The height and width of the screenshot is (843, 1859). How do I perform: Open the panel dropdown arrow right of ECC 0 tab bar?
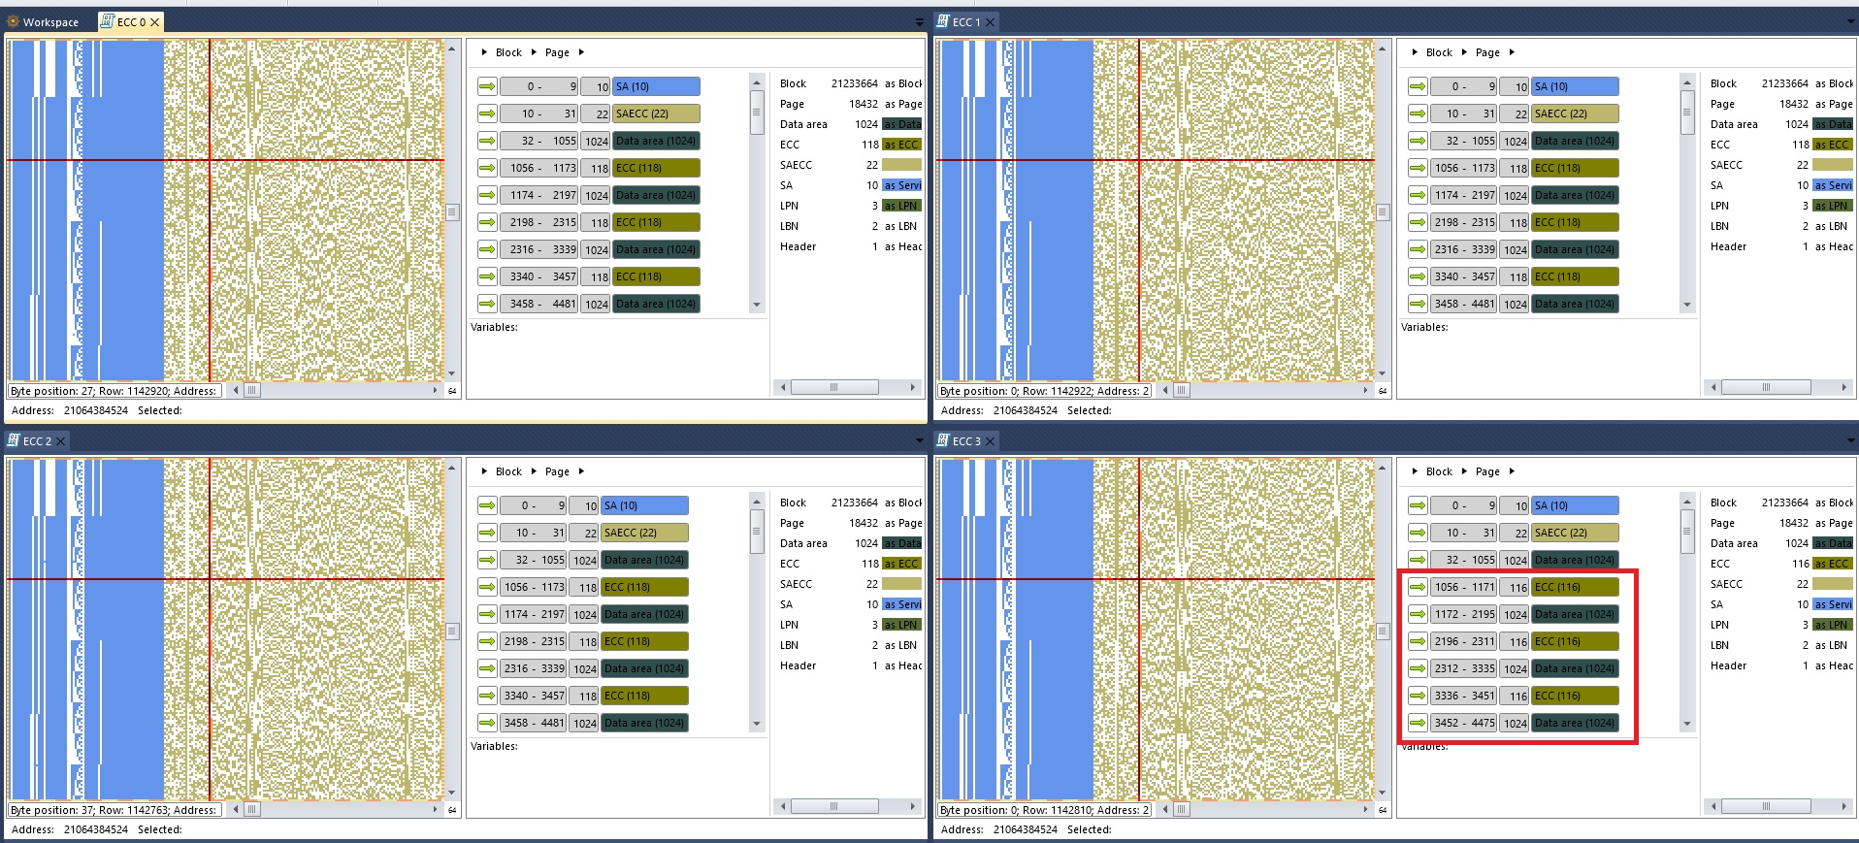[x=919, y=22]
